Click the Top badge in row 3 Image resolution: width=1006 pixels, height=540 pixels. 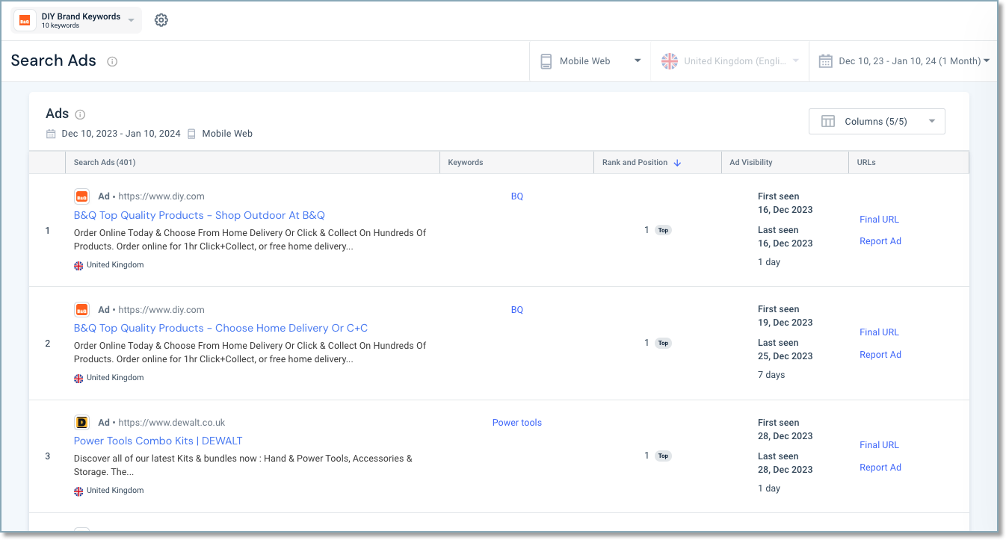(663, 456)
